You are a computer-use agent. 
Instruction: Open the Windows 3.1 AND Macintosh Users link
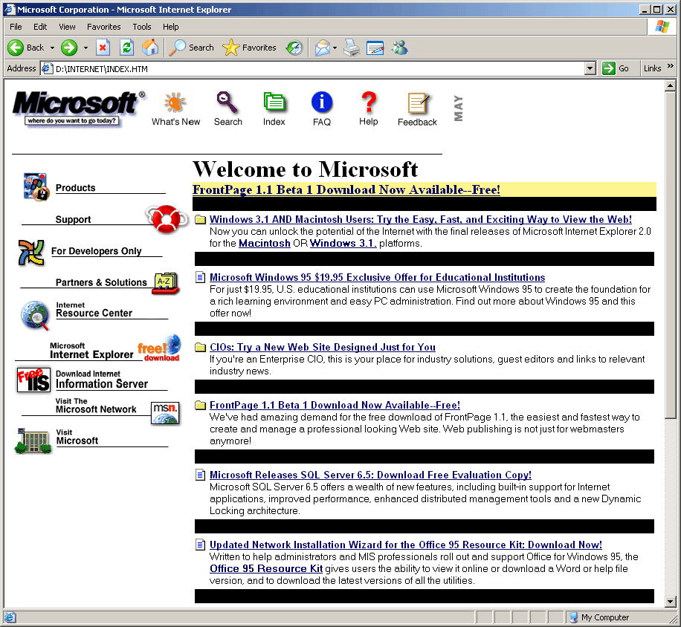pos(420,220)
